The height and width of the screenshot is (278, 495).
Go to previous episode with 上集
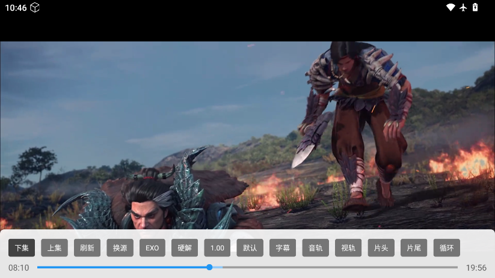point(54,248)
